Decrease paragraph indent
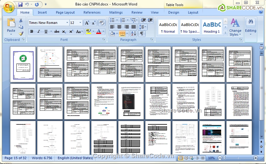266x164 pixels. click(x=143, y=20)
